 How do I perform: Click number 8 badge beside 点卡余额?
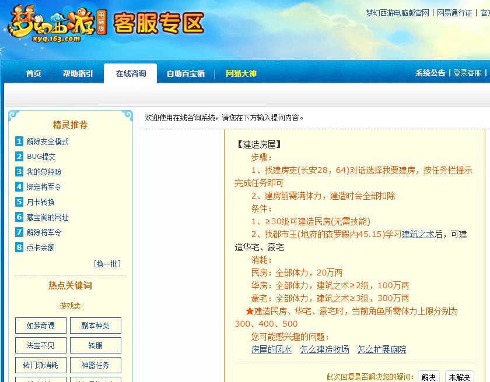19,247
